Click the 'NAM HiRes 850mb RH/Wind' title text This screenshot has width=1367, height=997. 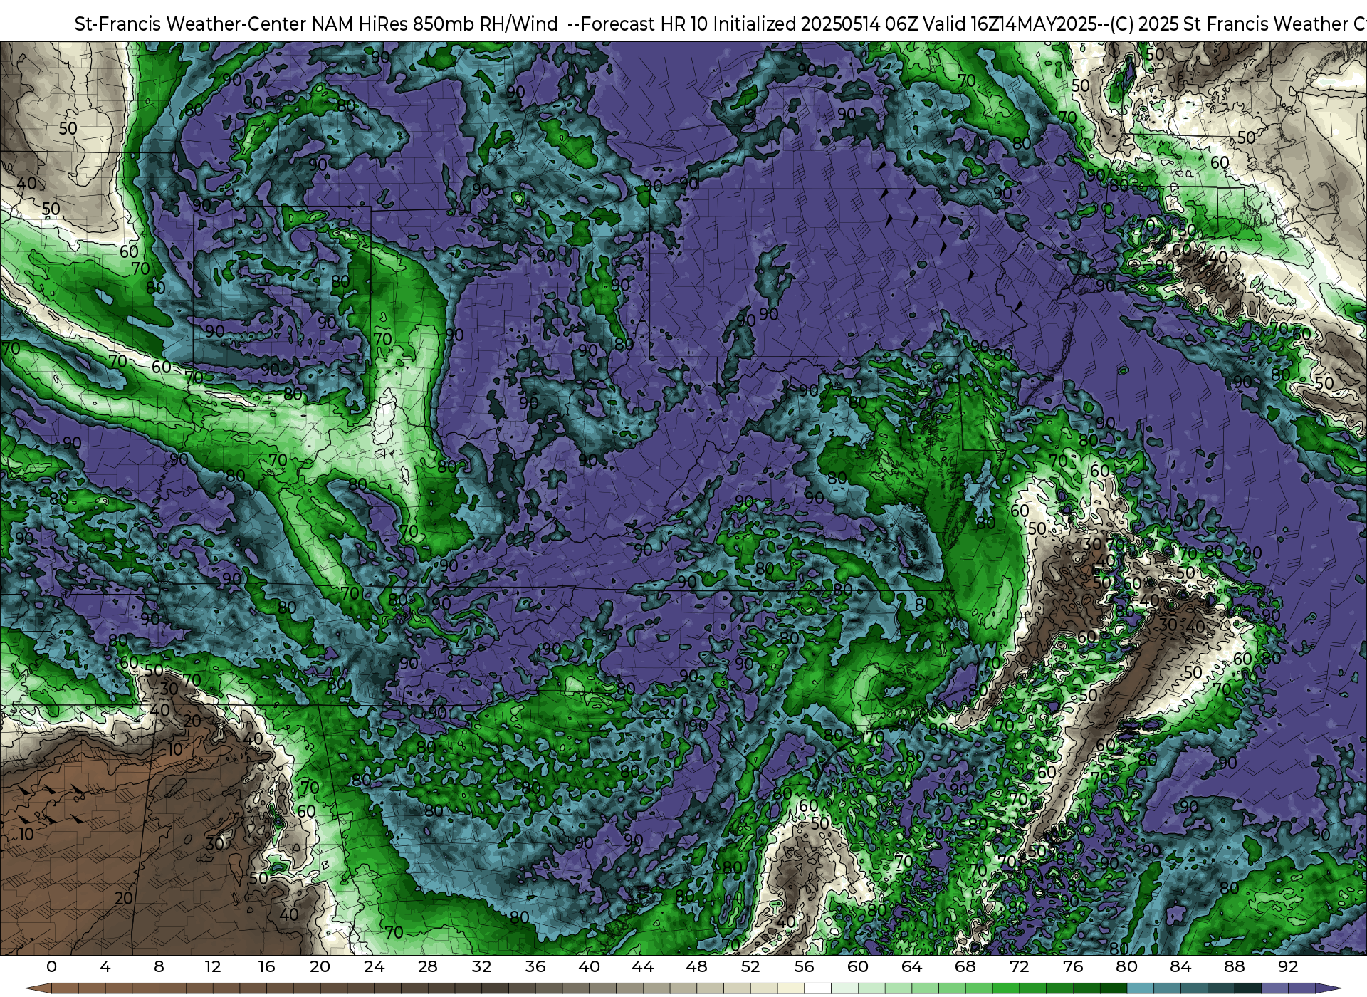click(x=435, y=24)
